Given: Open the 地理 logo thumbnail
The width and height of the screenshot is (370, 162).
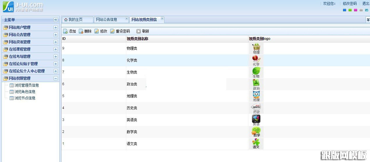Looking at the screenshot, I should coord(256,96).
